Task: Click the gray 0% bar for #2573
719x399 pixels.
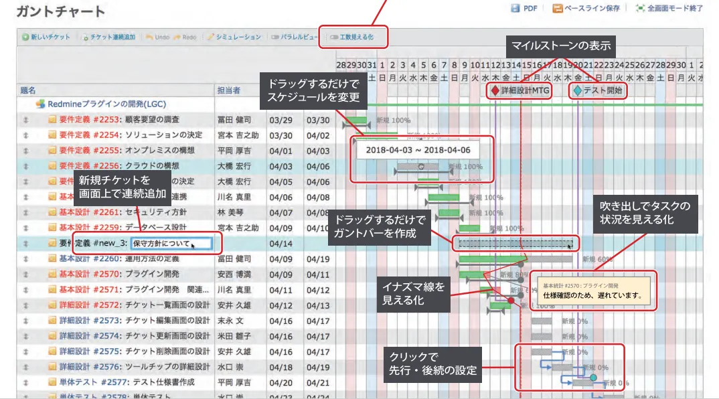Action: (x=542, y=321)
